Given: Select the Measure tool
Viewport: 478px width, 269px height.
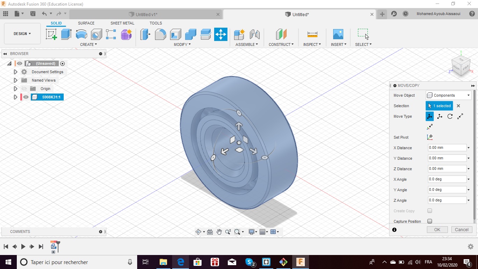Looking at the screenshot, I should (x=312, y=34).
